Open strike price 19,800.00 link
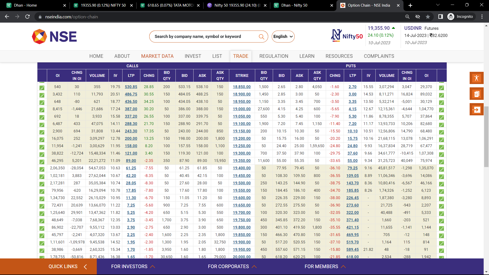Image resolution: width=489 pixels, height=275 pixels. (x=242, y=227)
